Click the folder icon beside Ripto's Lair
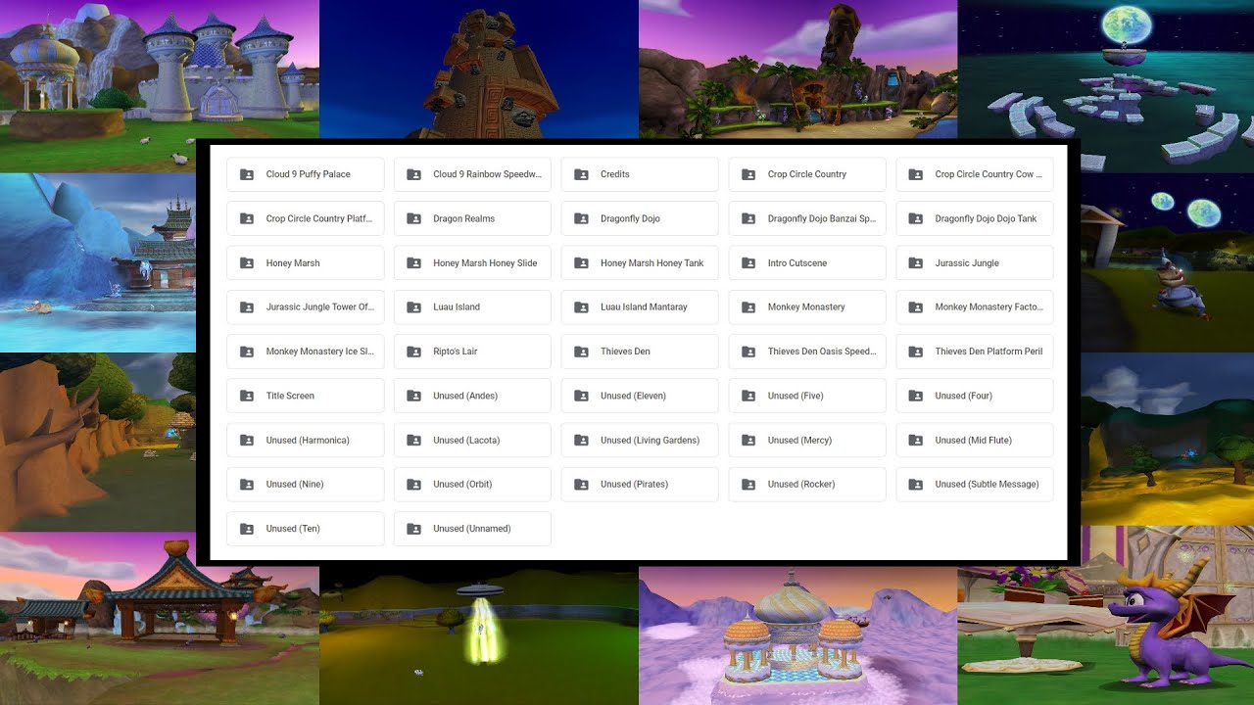Viewport: 1254px width, 705px height. tap(413, 352)
